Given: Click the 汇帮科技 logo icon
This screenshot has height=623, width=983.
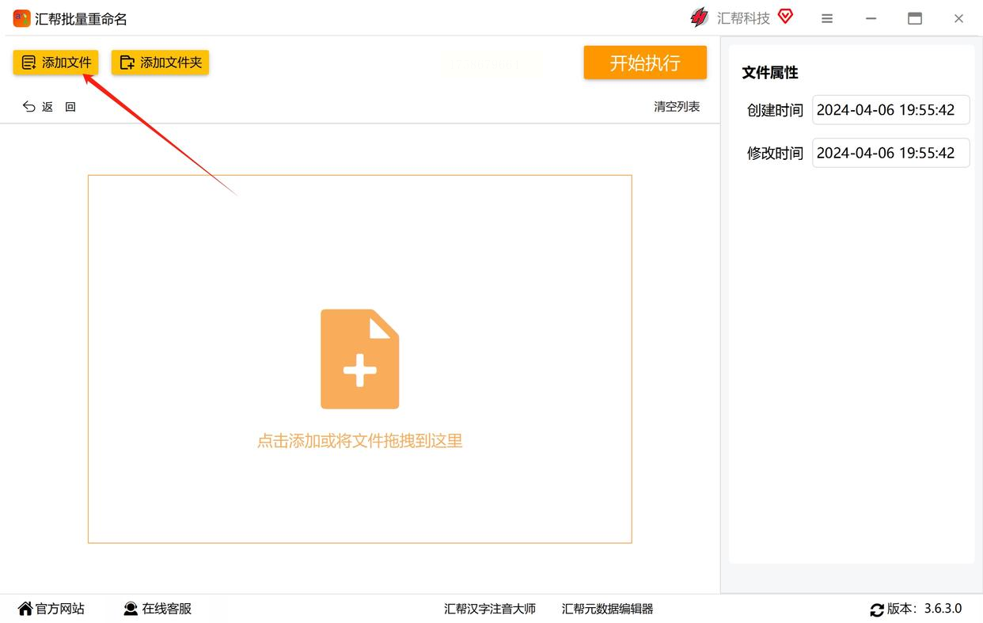Looking at the screenshot, I should 699,17.
